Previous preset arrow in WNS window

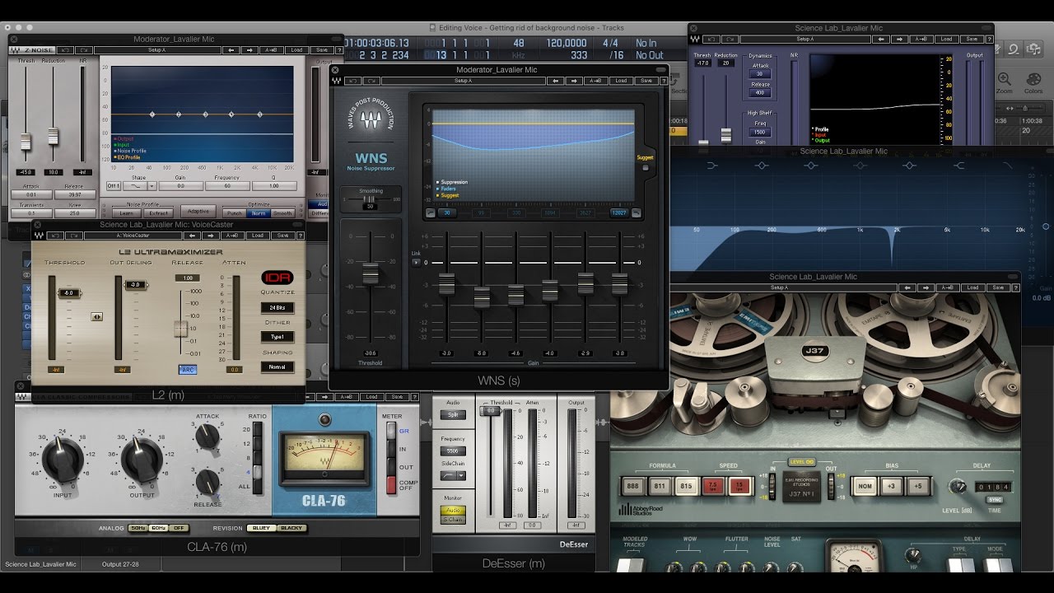point(557,81)
